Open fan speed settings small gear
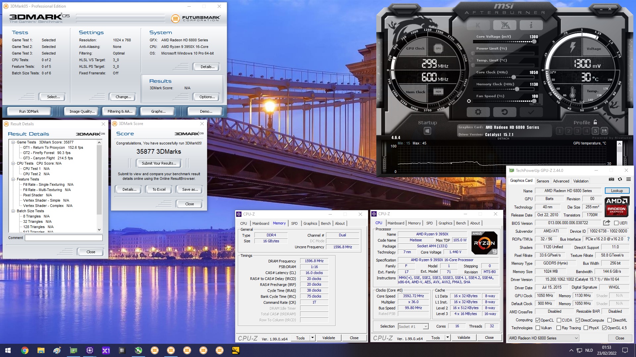 point(469,101)
